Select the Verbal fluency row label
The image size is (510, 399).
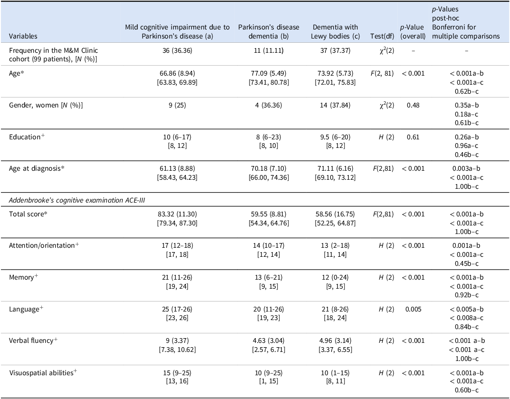tap(33, 341)
